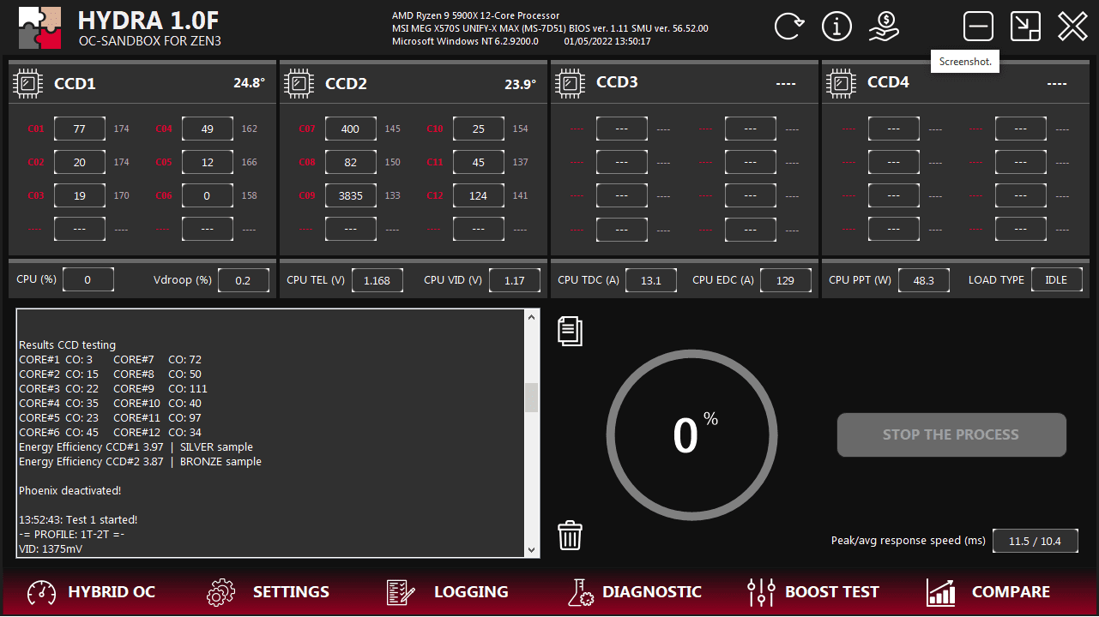Select the C09 value field 3835
Image resolution: width=1099 pixels, height=617 pixels.
coord(351,195)
